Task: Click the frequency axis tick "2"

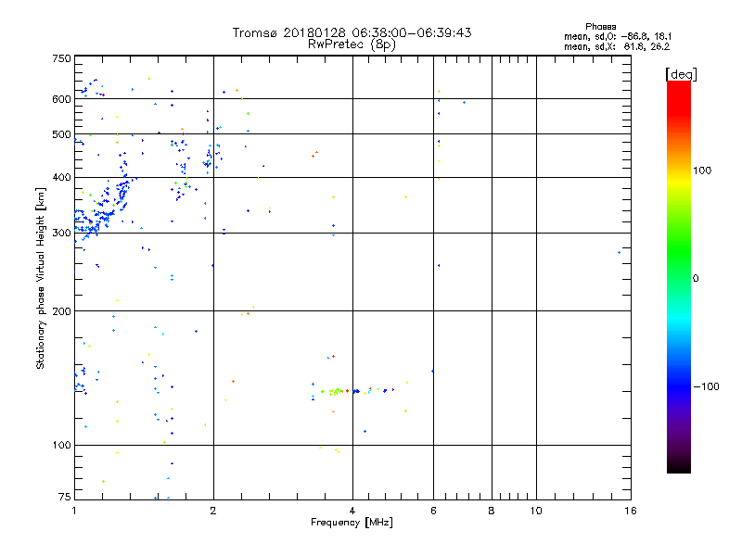Action: pos(213,511)
